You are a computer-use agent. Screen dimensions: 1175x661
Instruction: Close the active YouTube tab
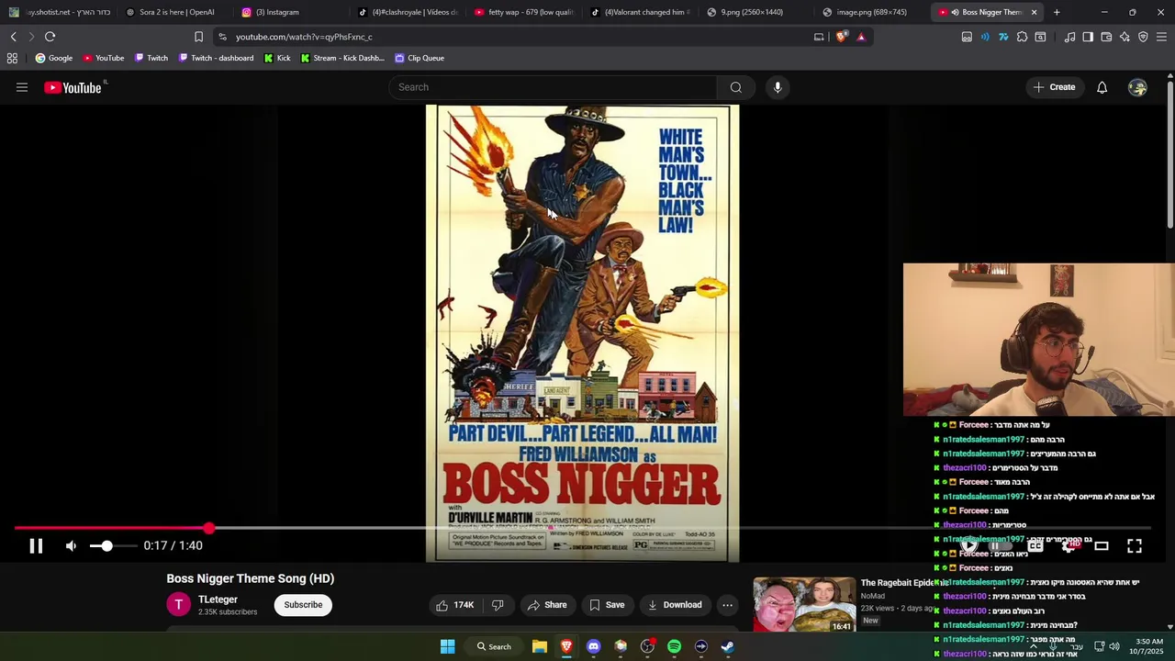(x=1034, y=12)
